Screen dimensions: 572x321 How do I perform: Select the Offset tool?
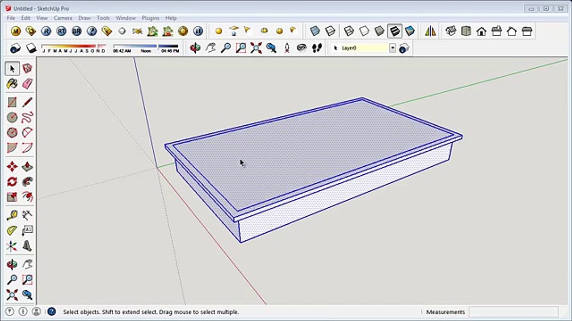click(27, 197)
